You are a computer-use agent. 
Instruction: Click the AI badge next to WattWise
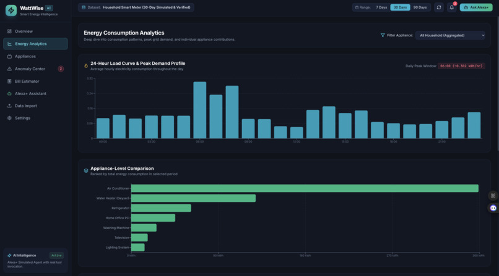tap(49, 8)
